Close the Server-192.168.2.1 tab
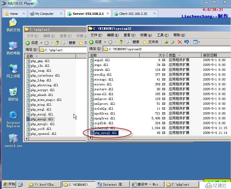 [108, 13]
